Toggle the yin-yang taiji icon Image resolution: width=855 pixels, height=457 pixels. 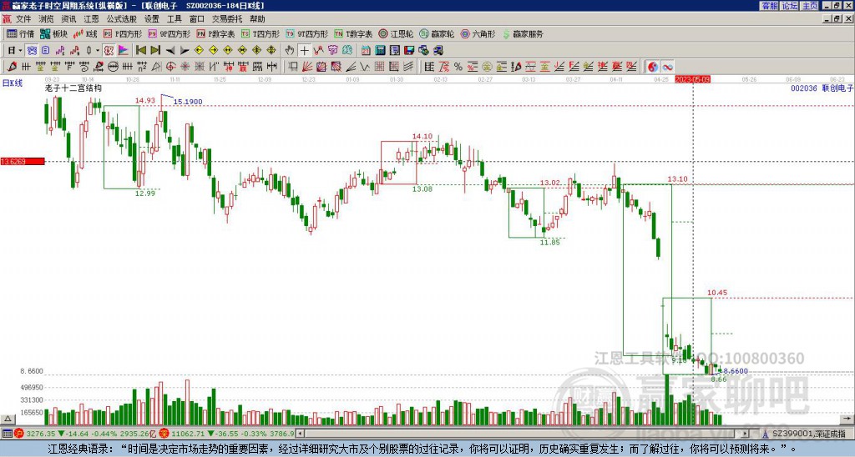(x=653, y=67)
